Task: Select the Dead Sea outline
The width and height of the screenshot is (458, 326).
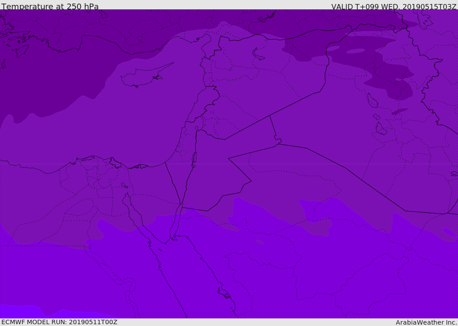Action: point(194,159)
